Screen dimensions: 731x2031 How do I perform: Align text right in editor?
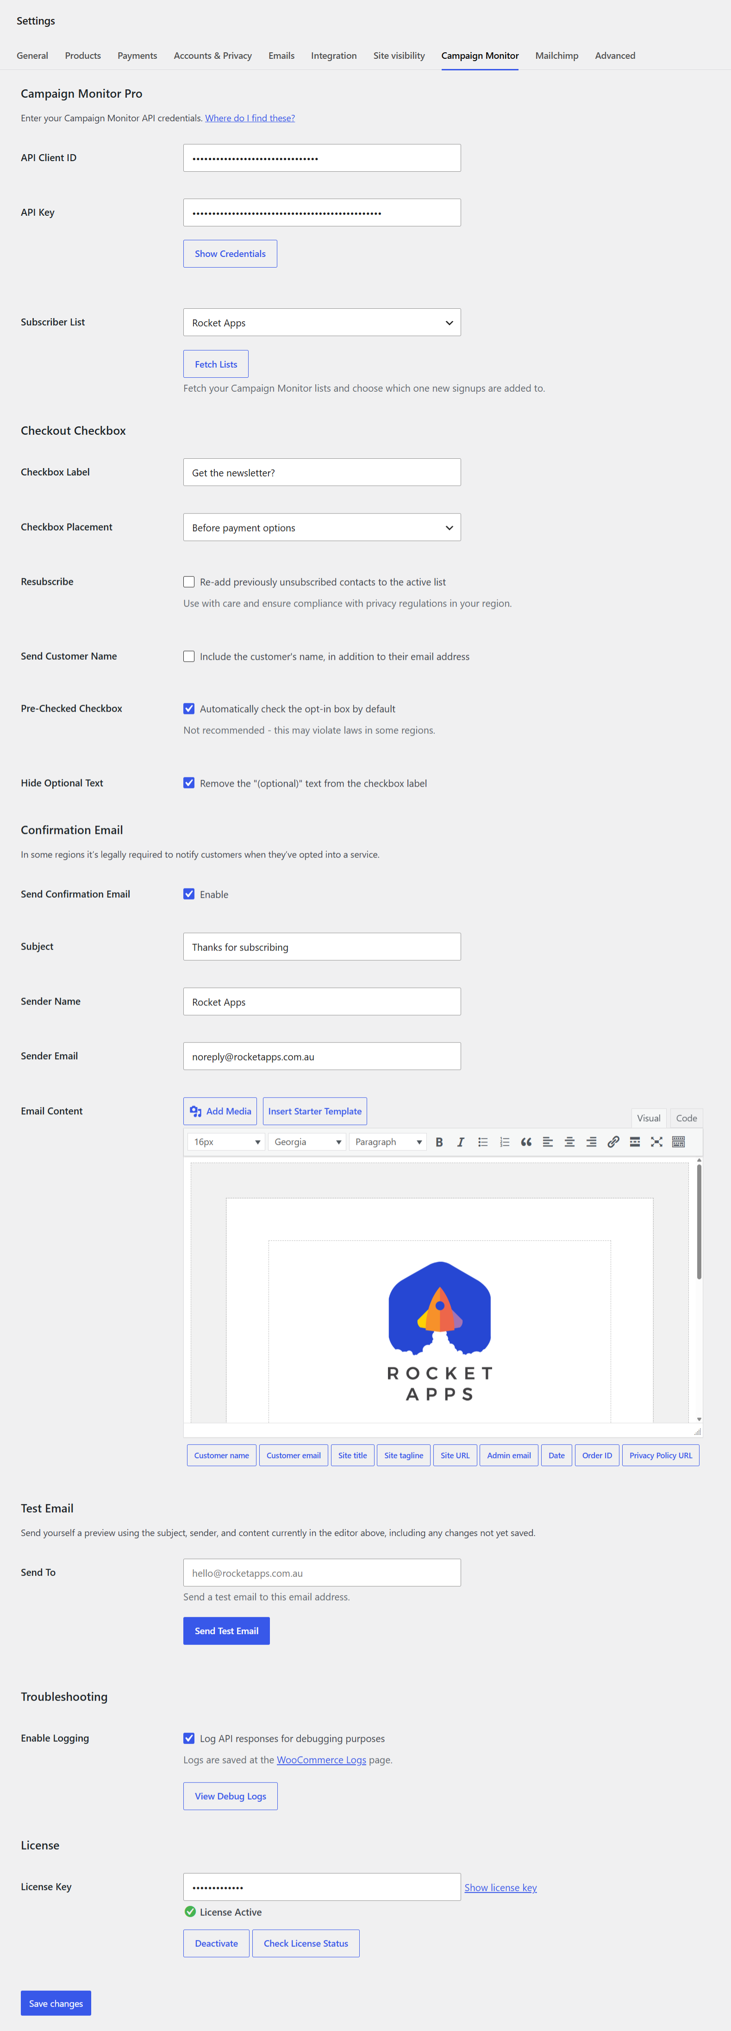pyautogui.click(x=592, y=1142)
